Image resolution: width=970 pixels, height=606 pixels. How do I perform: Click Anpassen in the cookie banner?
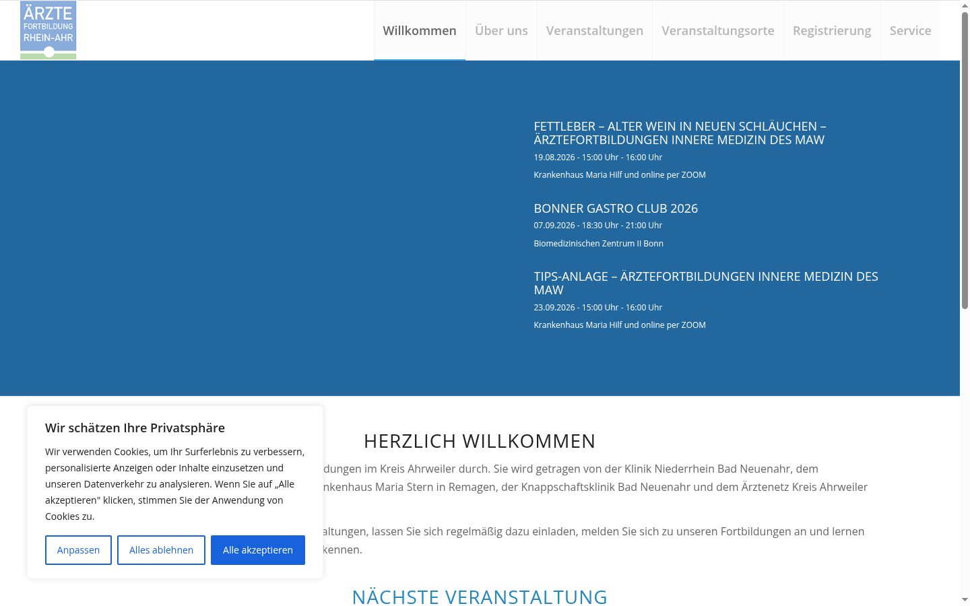pos(78,550)
